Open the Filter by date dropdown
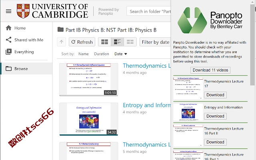Viewport: 256px width, 160px height. click(x=155, y=42)
